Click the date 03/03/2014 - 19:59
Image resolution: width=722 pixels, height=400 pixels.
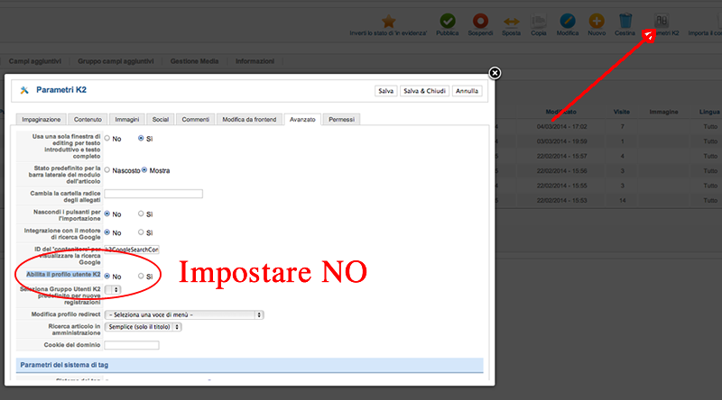click(561, 141)
